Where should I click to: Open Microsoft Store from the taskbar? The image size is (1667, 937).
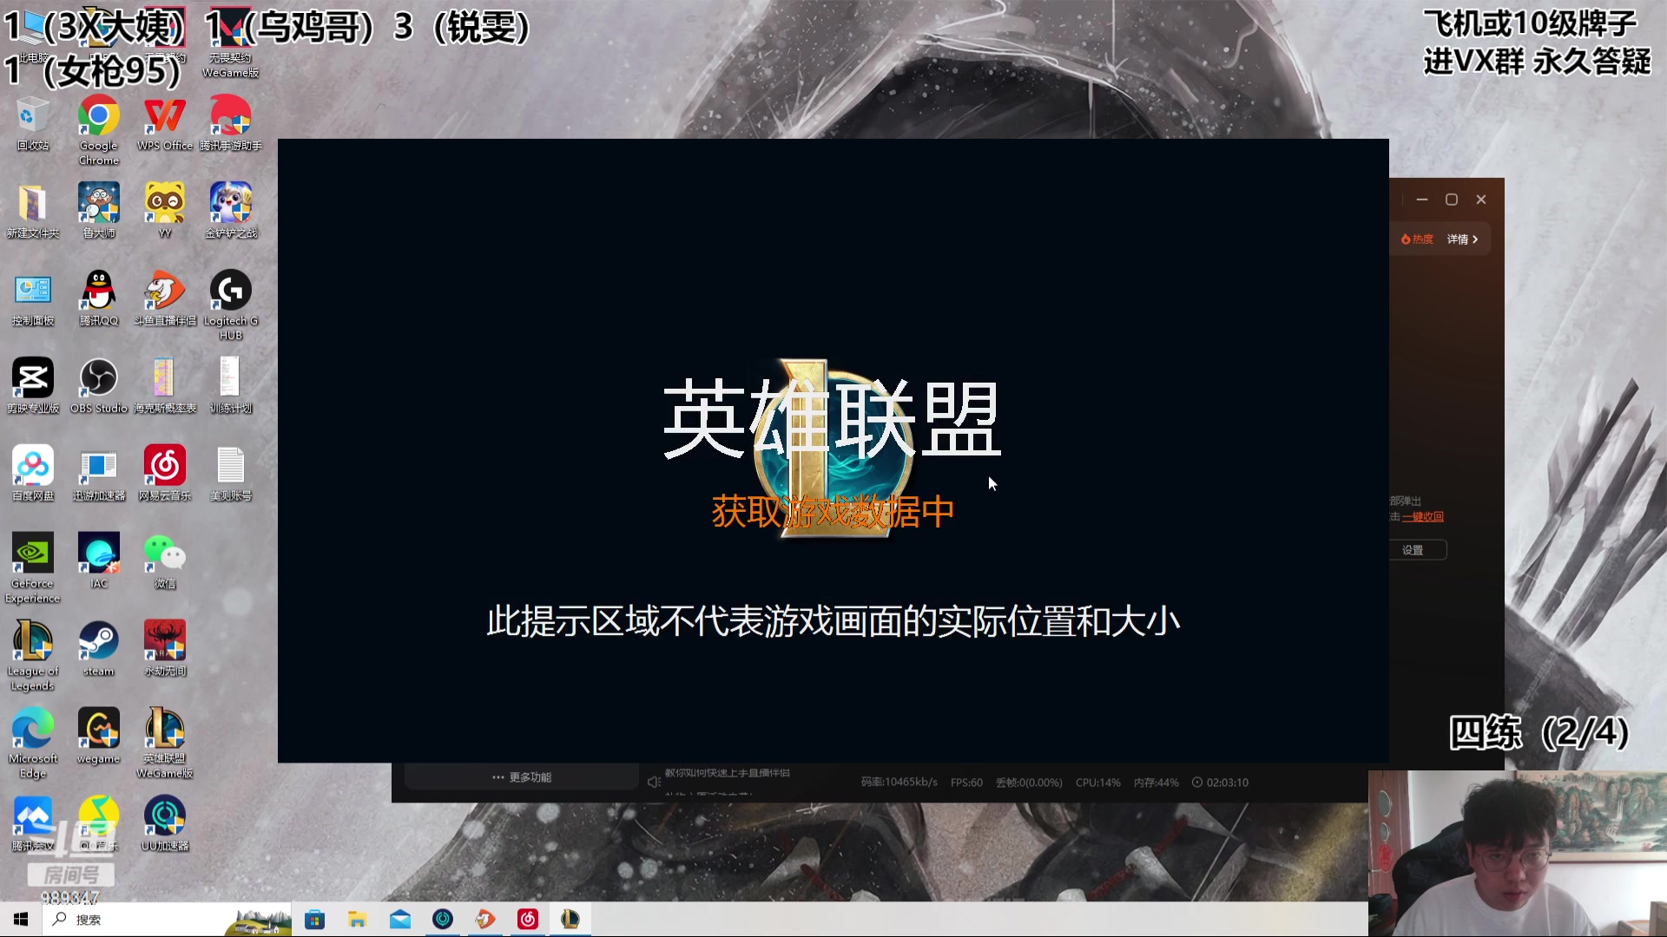pyautogui.click(x=314, y=920)
